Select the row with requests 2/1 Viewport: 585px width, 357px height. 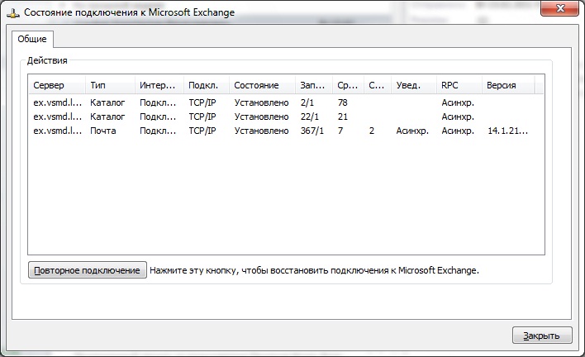point(286,102)
